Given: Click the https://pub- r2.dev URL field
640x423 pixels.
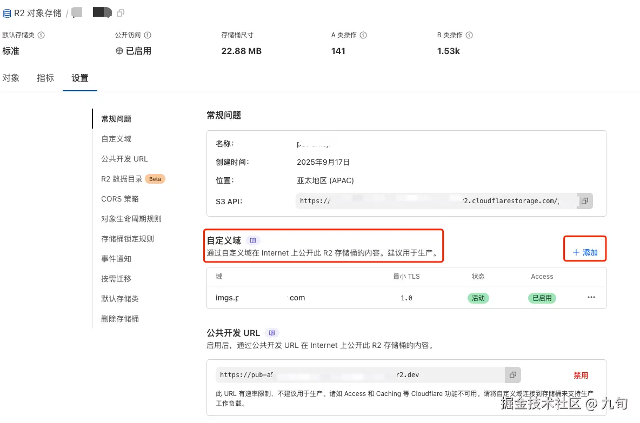Looking at the screenshot, I should [x=361, y=375].
